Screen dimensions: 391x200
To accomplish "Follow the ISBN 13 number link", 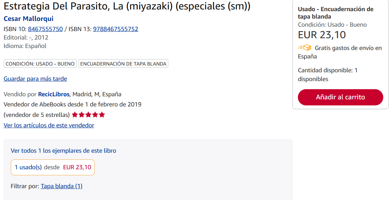I will pos(115,29).
